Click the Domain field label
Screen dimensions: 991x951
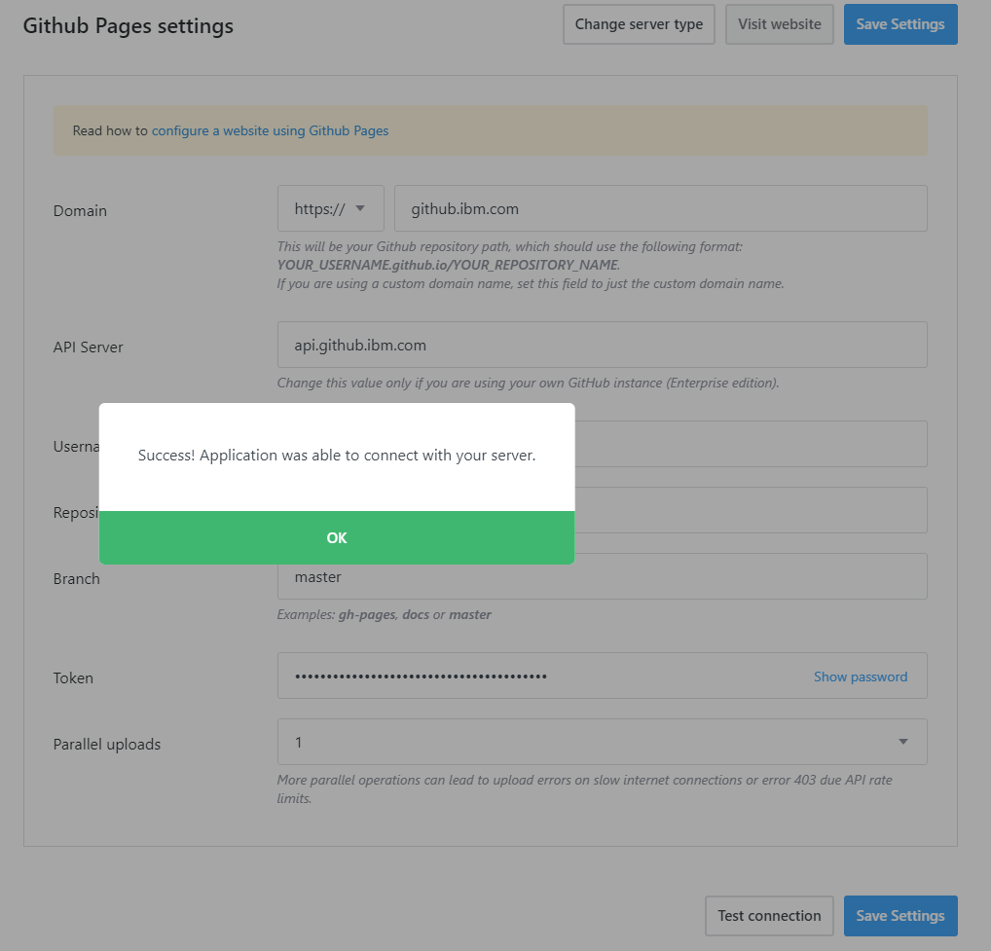tap(80, 210)
